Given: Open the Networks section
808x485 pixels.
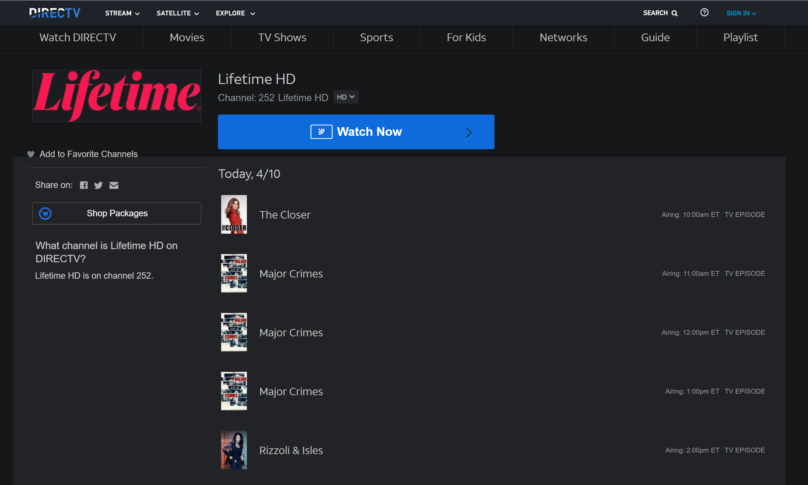Looking at the screenshot, I should (x=564, y=37).
